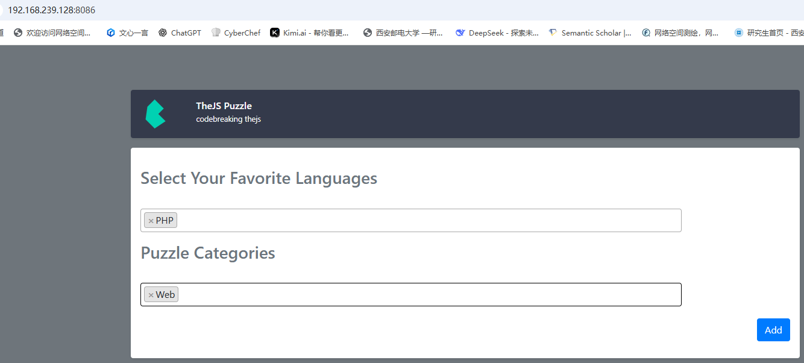
Task: Click the Kimi.ai bookmark favicon
Action: point(275,33)
